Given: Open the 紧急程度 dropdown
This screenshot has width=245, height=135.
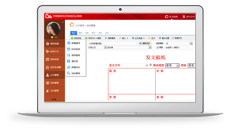Looking at the screenshot, I should click(178, 65).
